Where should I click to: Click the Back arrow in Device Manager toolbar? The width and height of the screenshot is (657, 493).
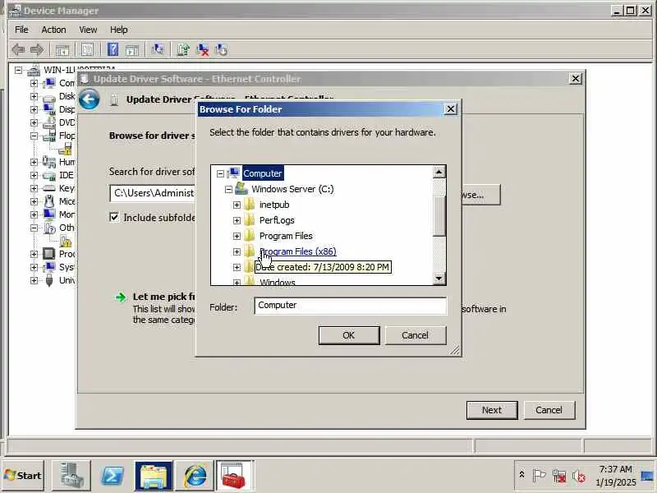point(17,50)
